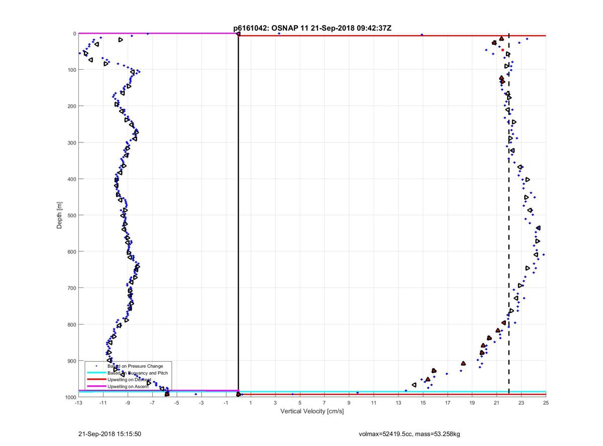
Task: Click legend entry 'Based on Buoyancy and Pitch'
Action: click(138, 373)
